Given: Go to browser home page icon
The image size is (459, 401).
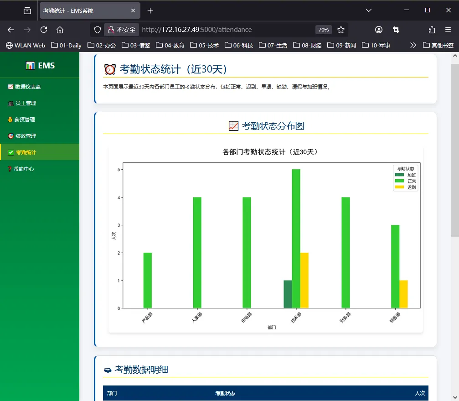Looking at the screenshot, I should click(60, 30).
